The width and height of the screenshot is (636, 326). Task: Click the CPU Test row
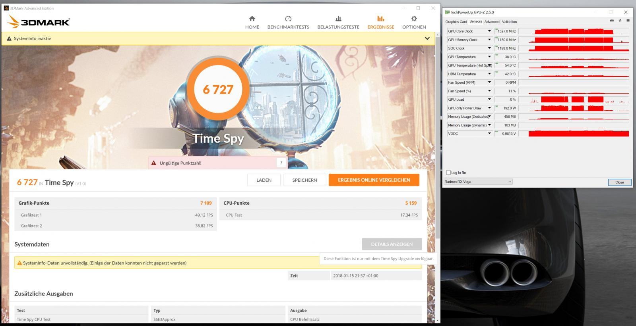pos(320,215)
